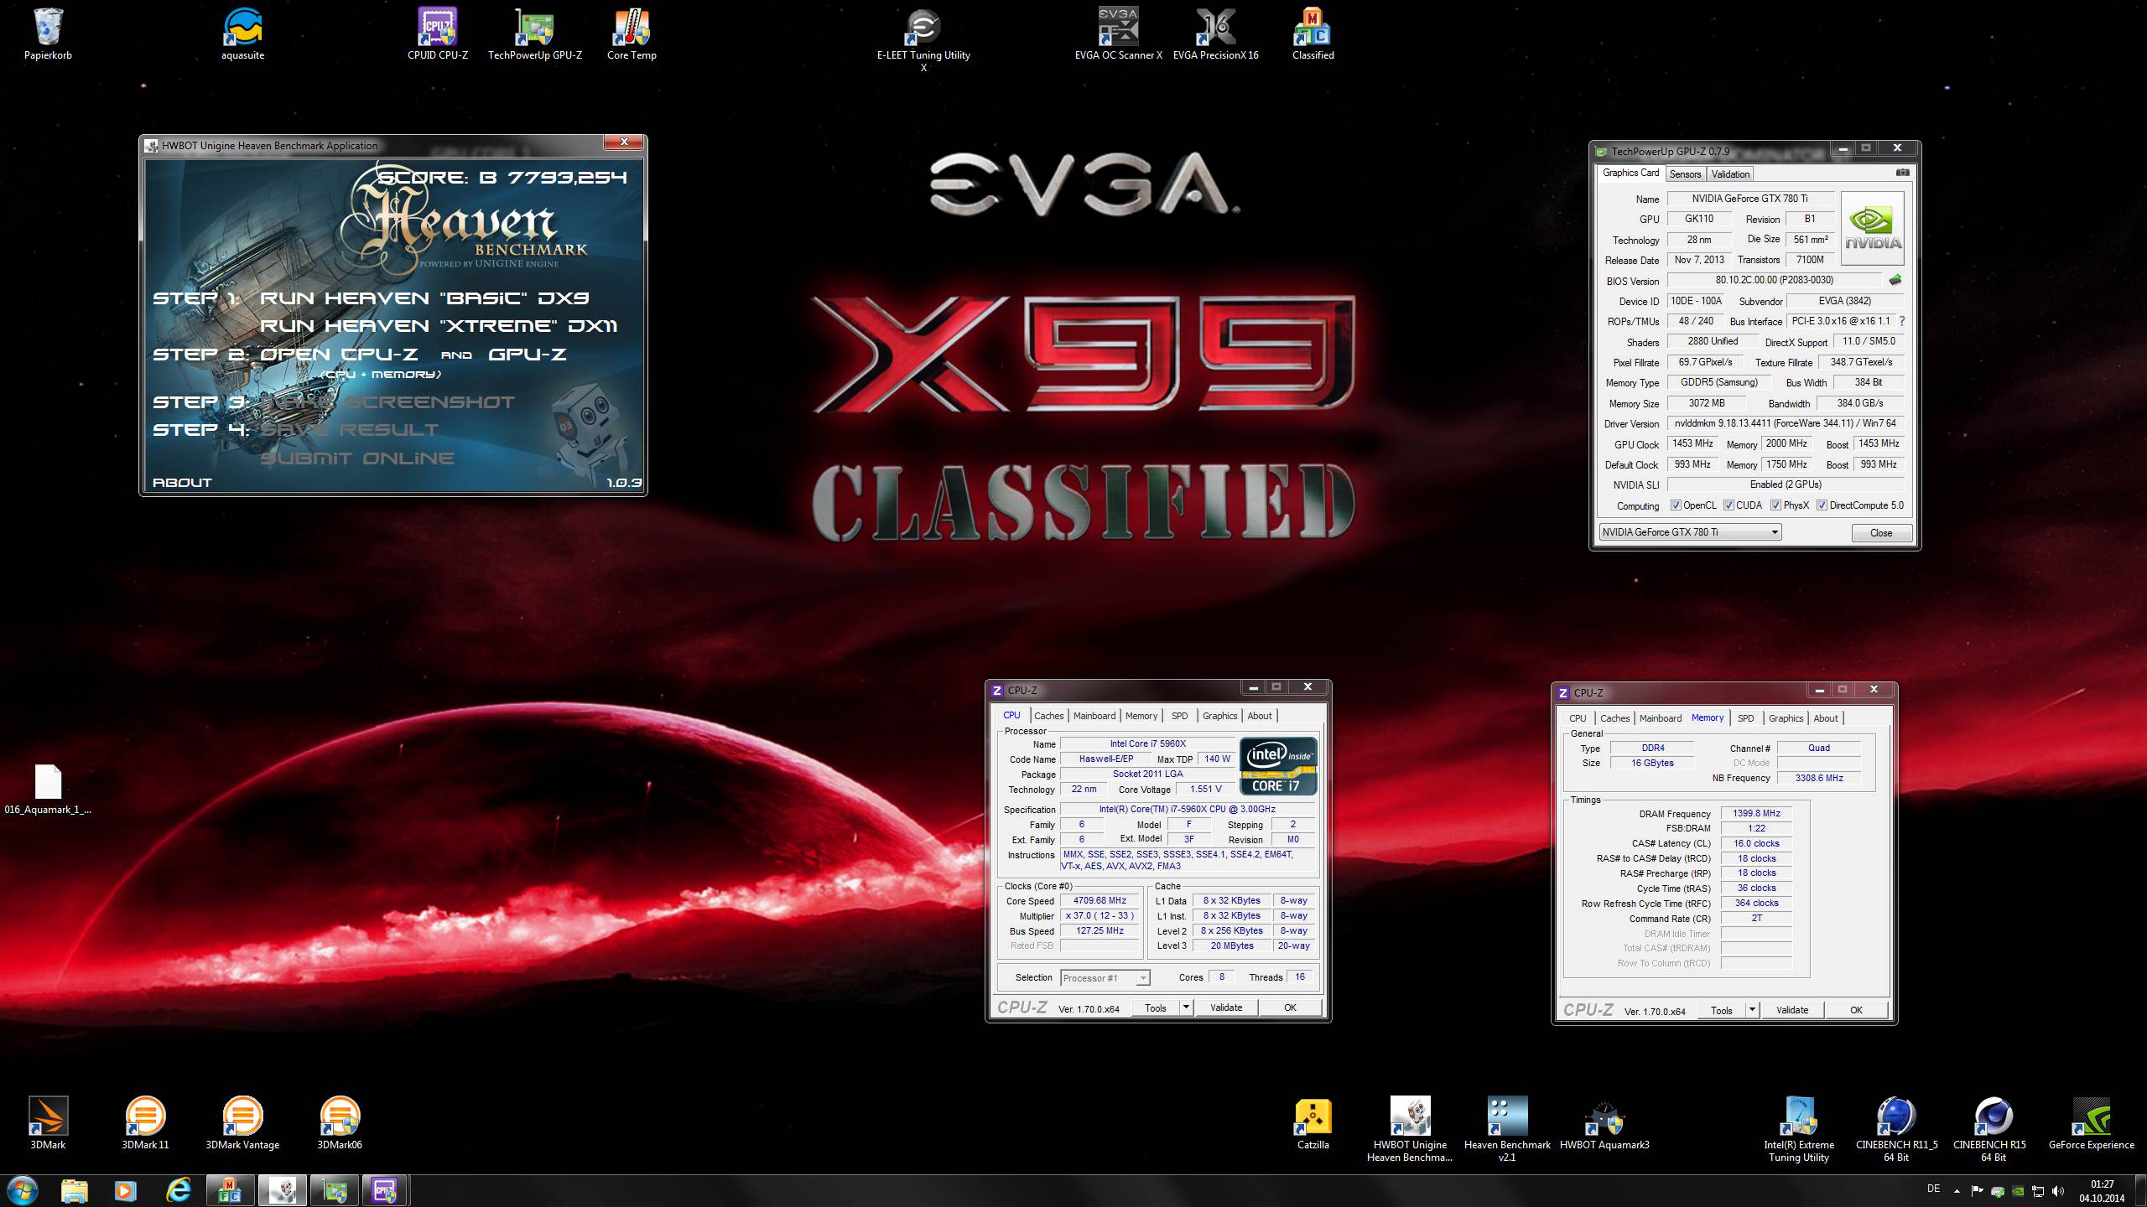Open the NVIDIA GeForce GTX 780 Ti dropdown
Viewport: 2147px width, 1207px height.
coord(1690,532)
